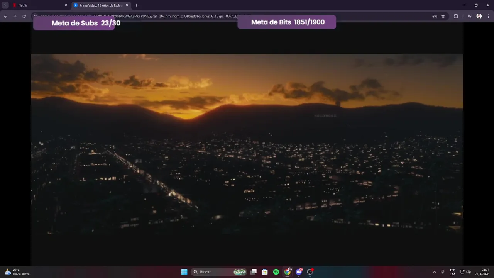Open network settings tray icon

point(462,272)
